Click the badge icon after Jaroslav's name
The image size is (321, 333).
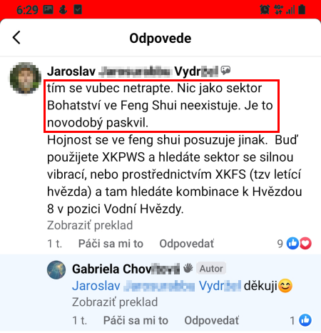click(225, 71)
